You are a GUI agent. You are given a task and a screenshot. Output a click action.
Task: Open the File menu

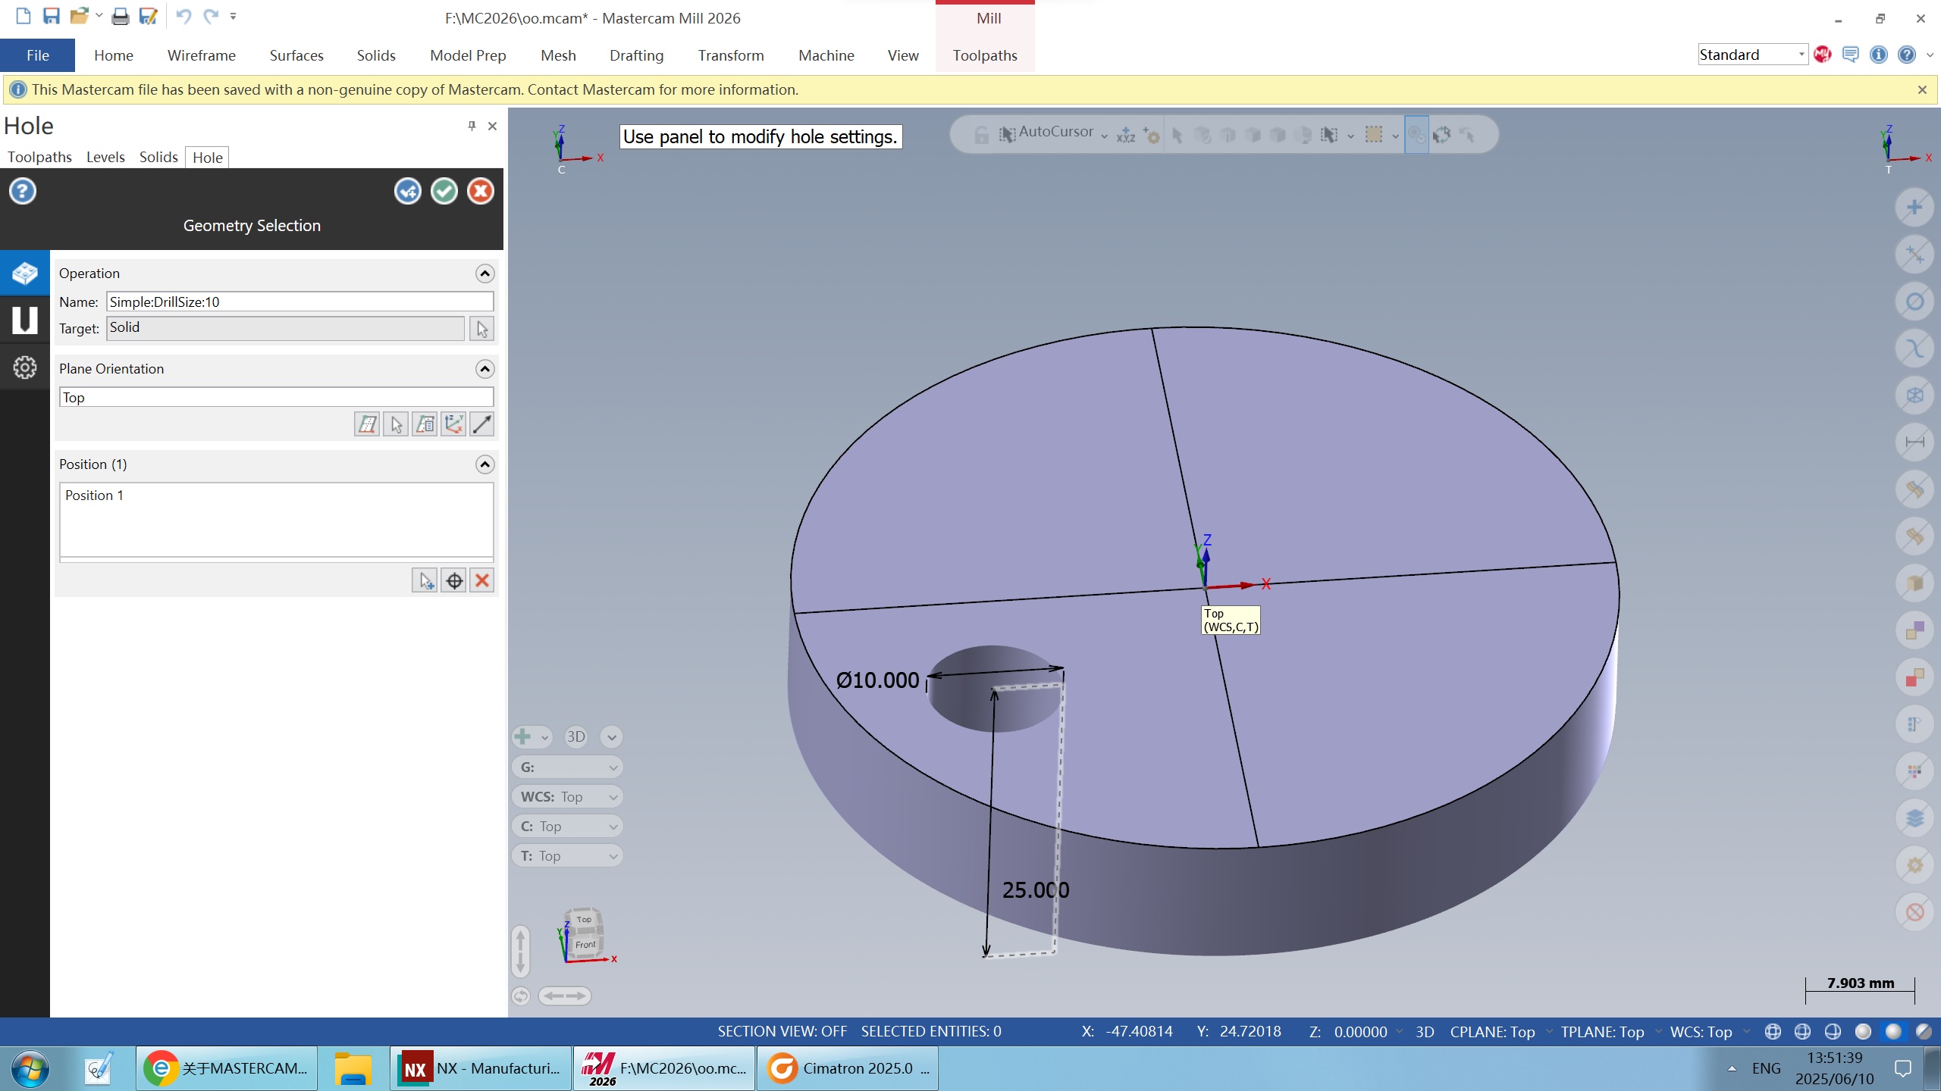click(x=37, y=55)
